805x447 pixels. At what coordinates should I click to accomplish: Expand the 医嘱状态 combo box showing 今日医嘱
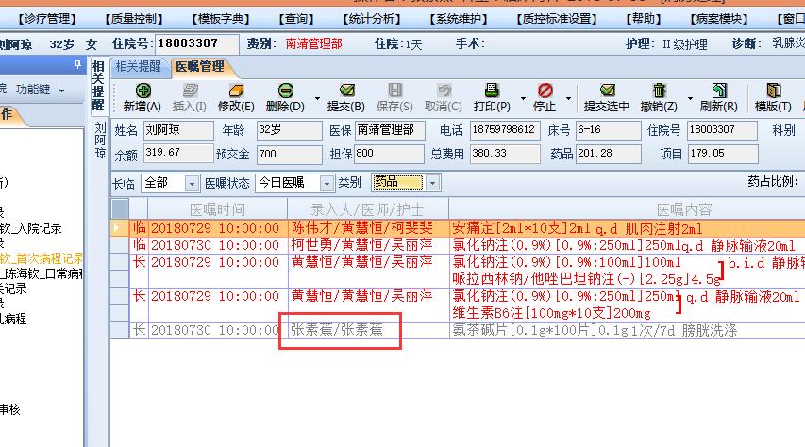pyautogui.click(x=327, y=183)
